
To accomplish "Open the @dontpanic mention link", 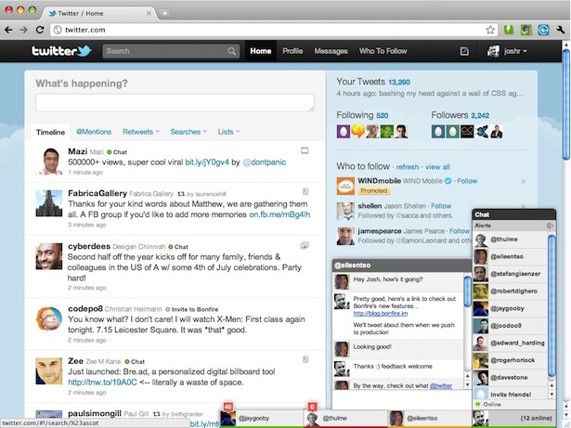I will click(264, 162).
